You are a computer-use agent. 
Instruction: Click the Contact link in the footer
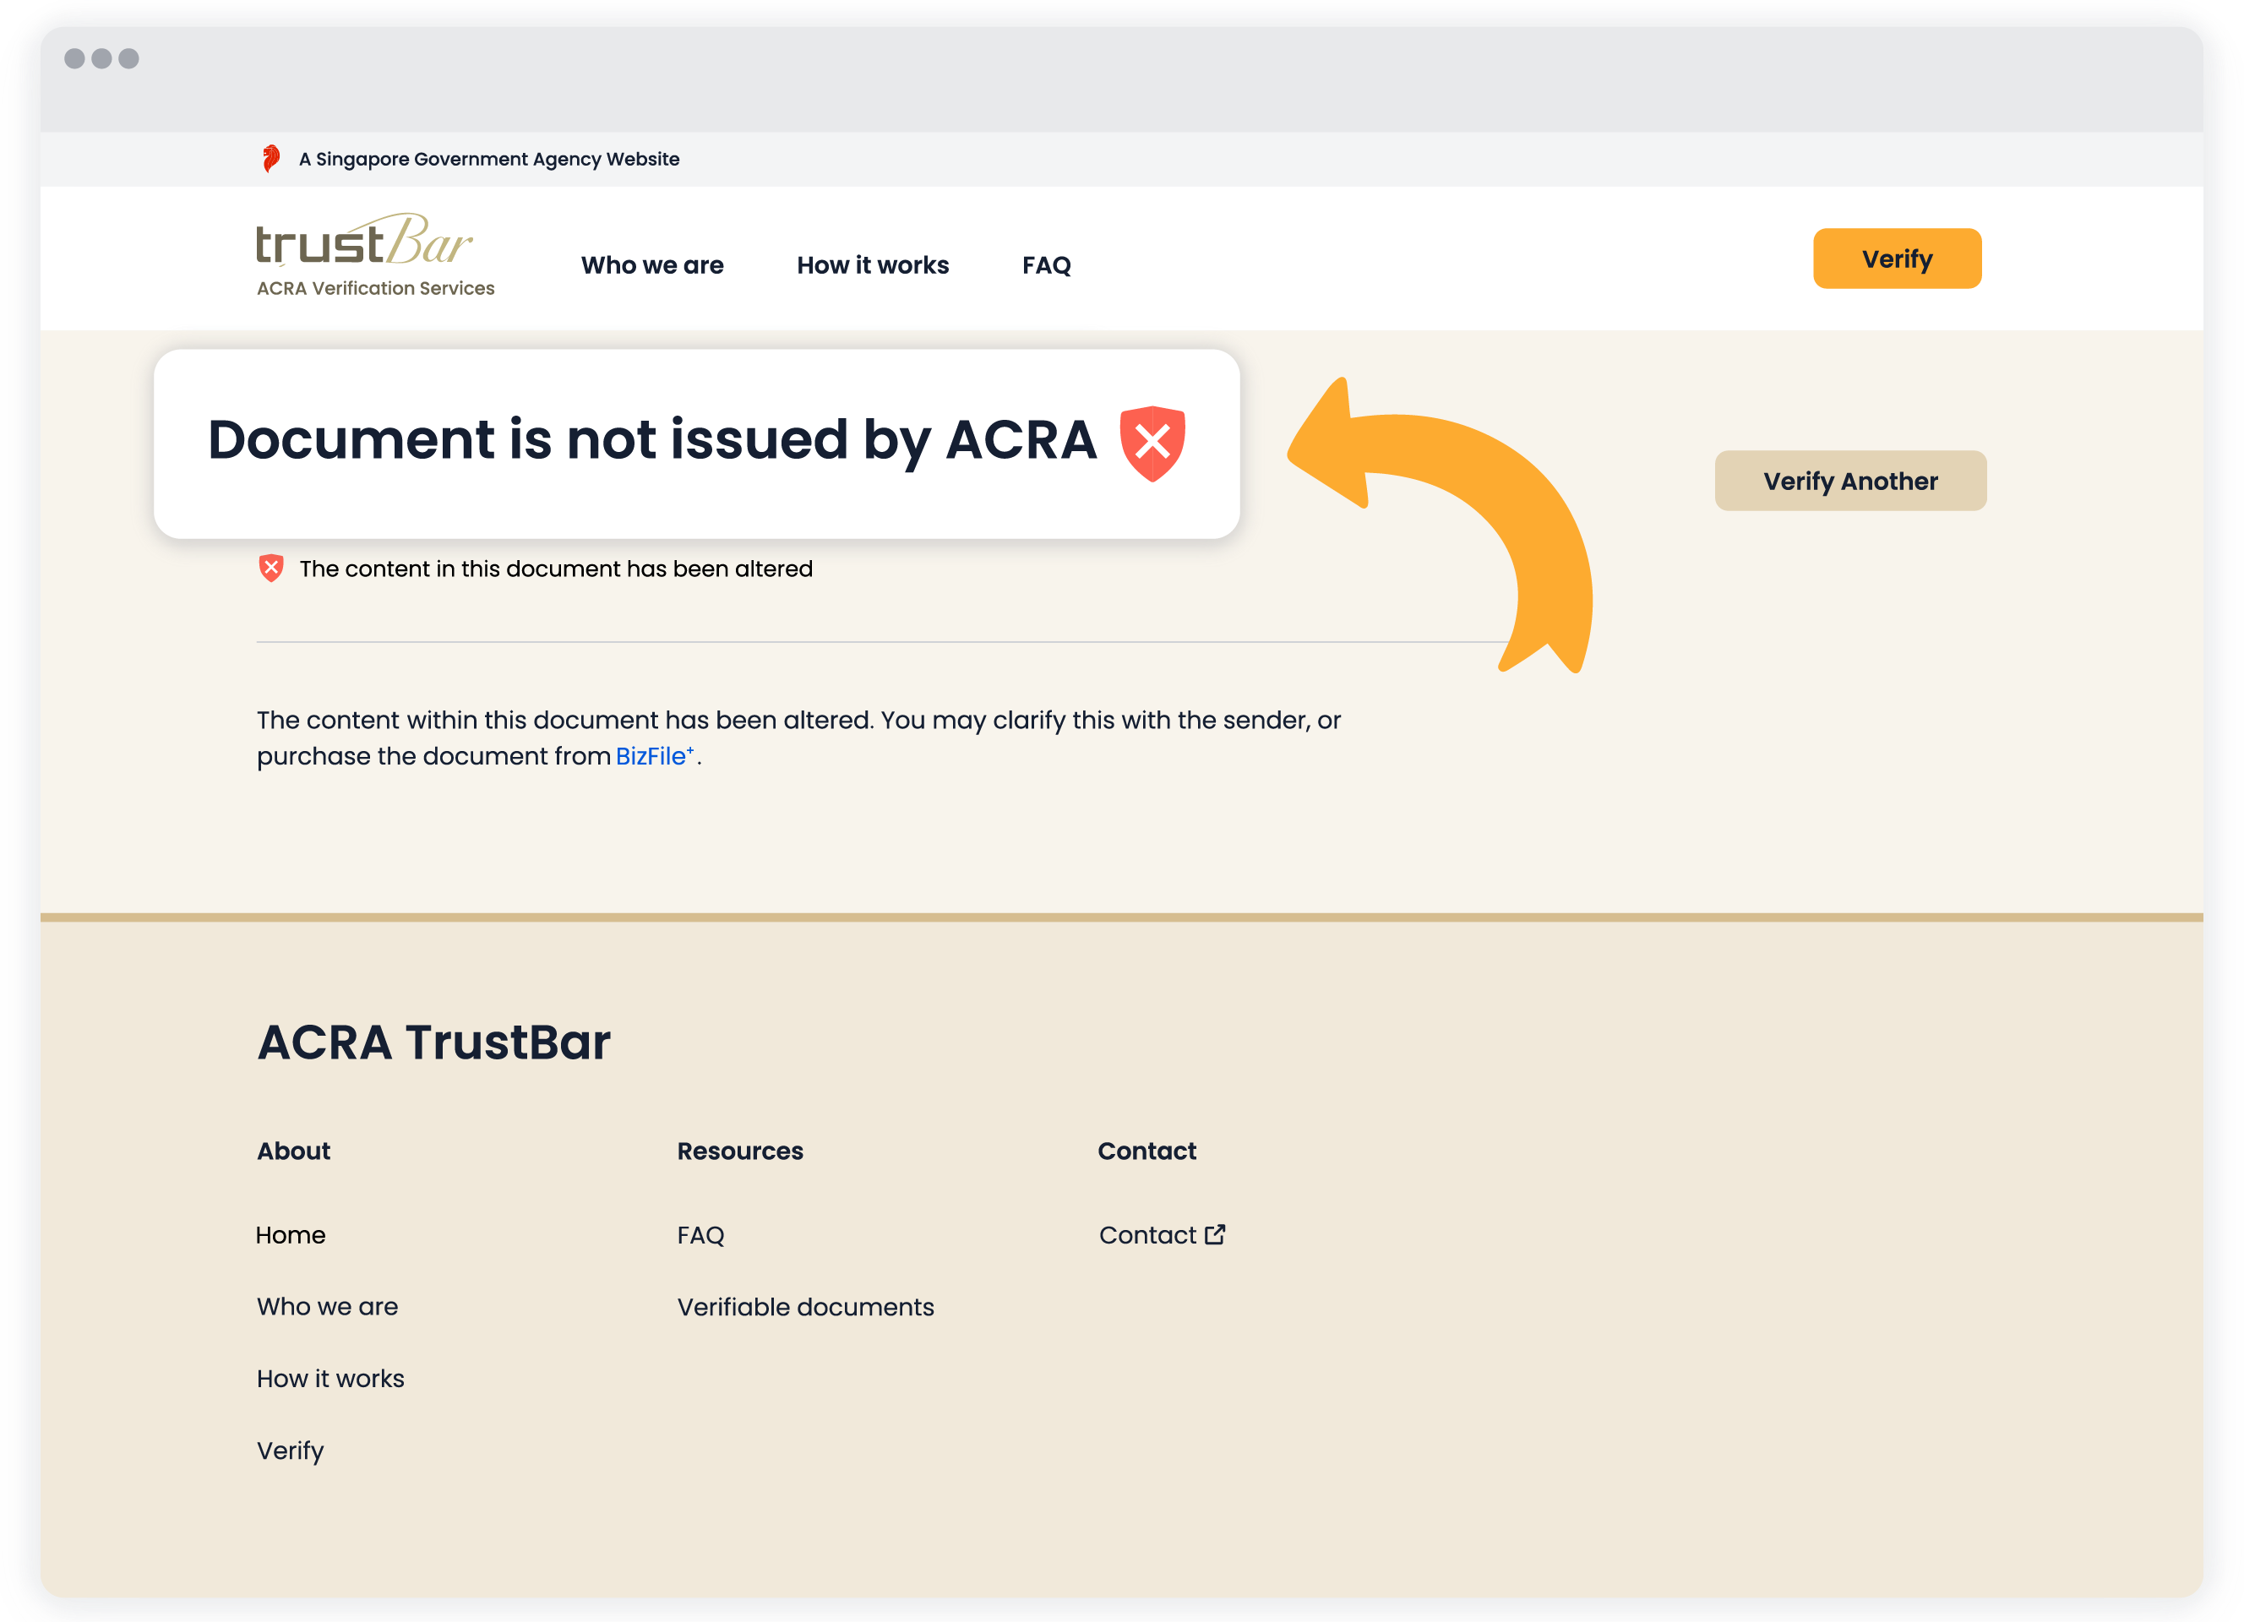coord(1150,1234)
